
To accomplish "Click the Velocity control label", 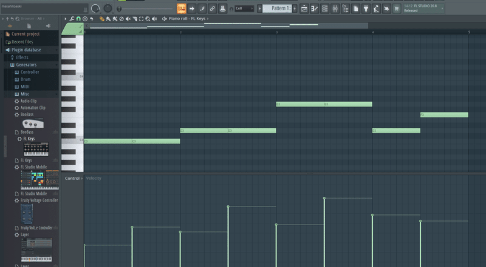I will 94,179.
